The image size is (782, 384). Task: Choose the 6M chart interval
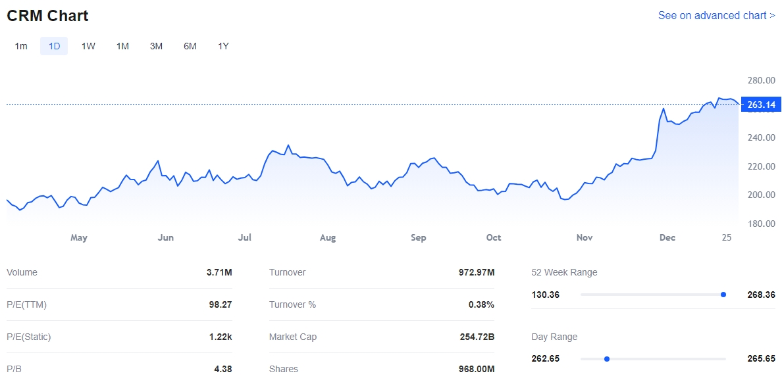point(190,46)
